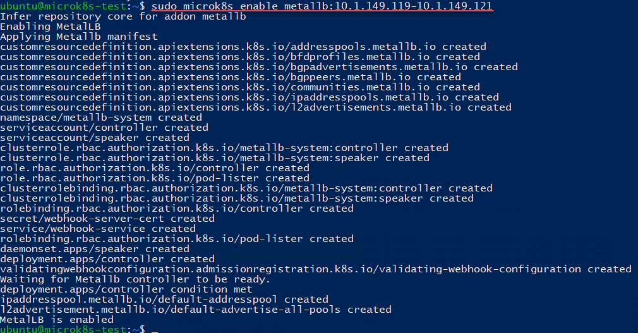The image size is (638, 333).
Task: Click clusterrolebinding metallb-system:speaker created line
Action: [237, 198]
